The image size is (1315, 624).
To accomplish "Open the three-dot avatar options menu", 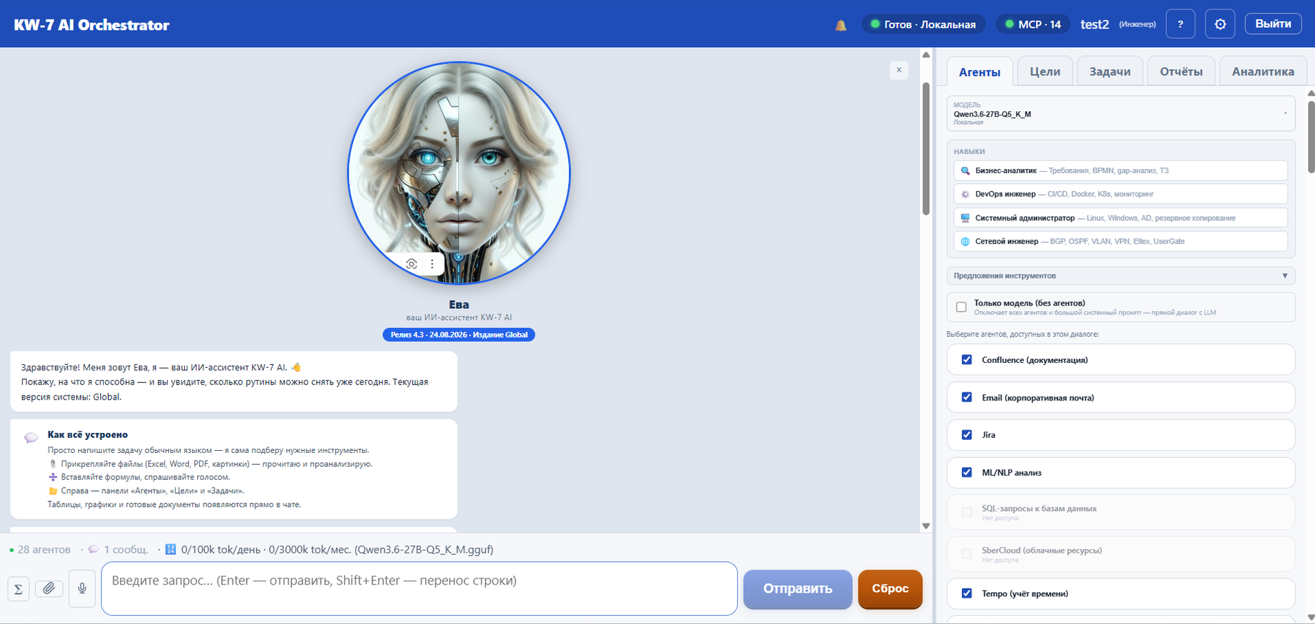I will pyautogui.click(x=432, y=264).
